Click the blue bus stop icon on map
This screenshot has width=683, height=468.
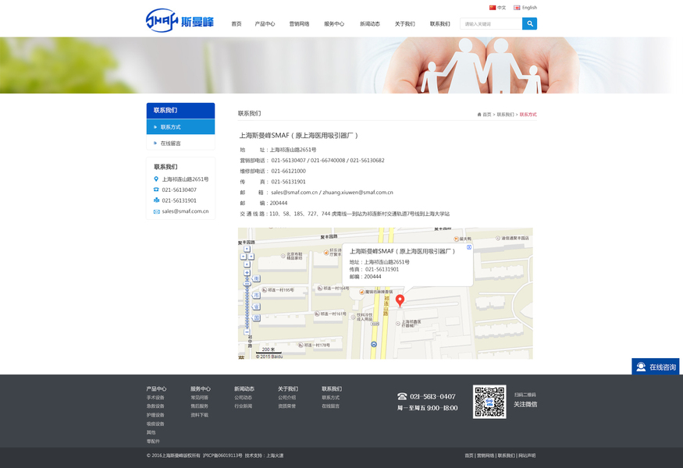[374, 344]
